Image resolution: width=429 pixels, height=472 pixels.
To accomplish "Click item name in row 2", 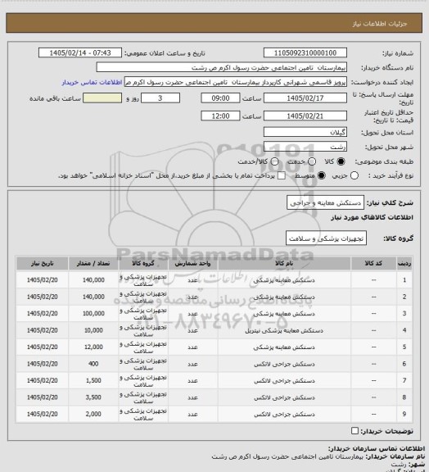I will point(284,297).
